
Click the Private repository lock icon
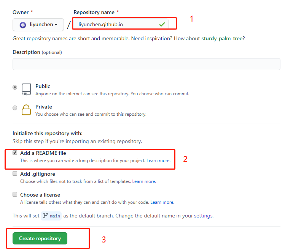(x=26, y=110)
